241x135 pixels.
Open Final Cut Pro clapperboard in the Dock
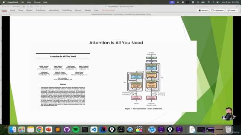tap(139, 129)
